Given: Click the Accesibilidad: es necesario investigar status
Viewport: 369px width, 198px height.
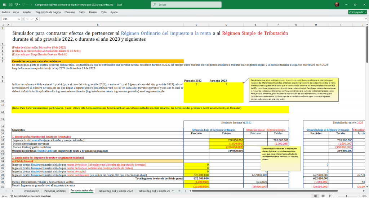Looking at the screenshot, I should [x=31, y=196].
